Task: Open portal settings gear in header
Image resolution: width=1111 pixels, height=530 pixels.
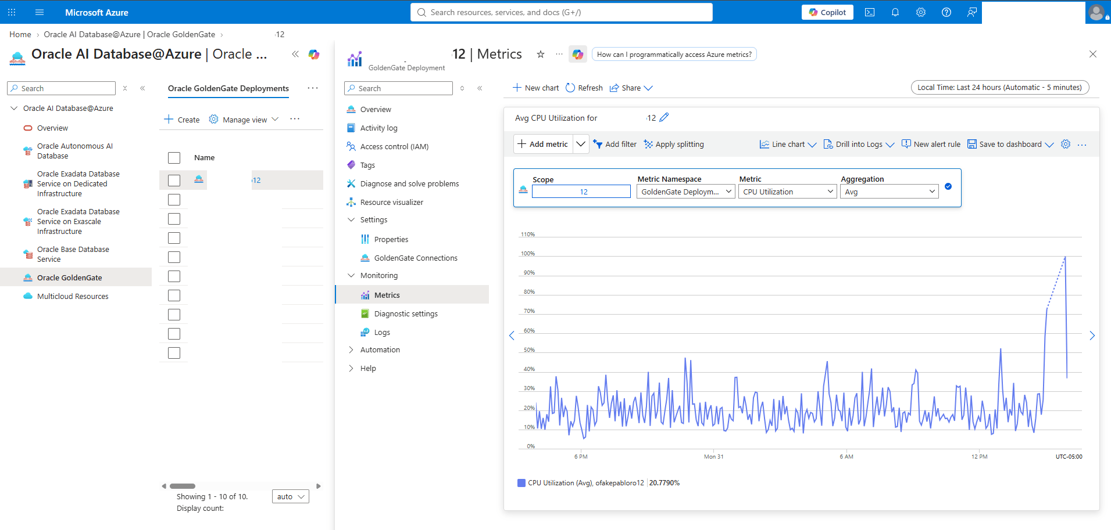Action: click(x=921, y=12)
